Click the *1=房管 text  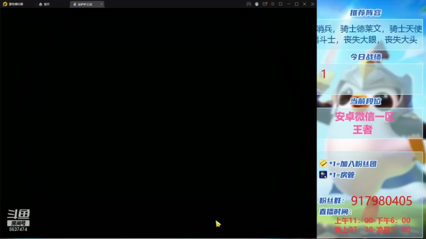point(342,175)
